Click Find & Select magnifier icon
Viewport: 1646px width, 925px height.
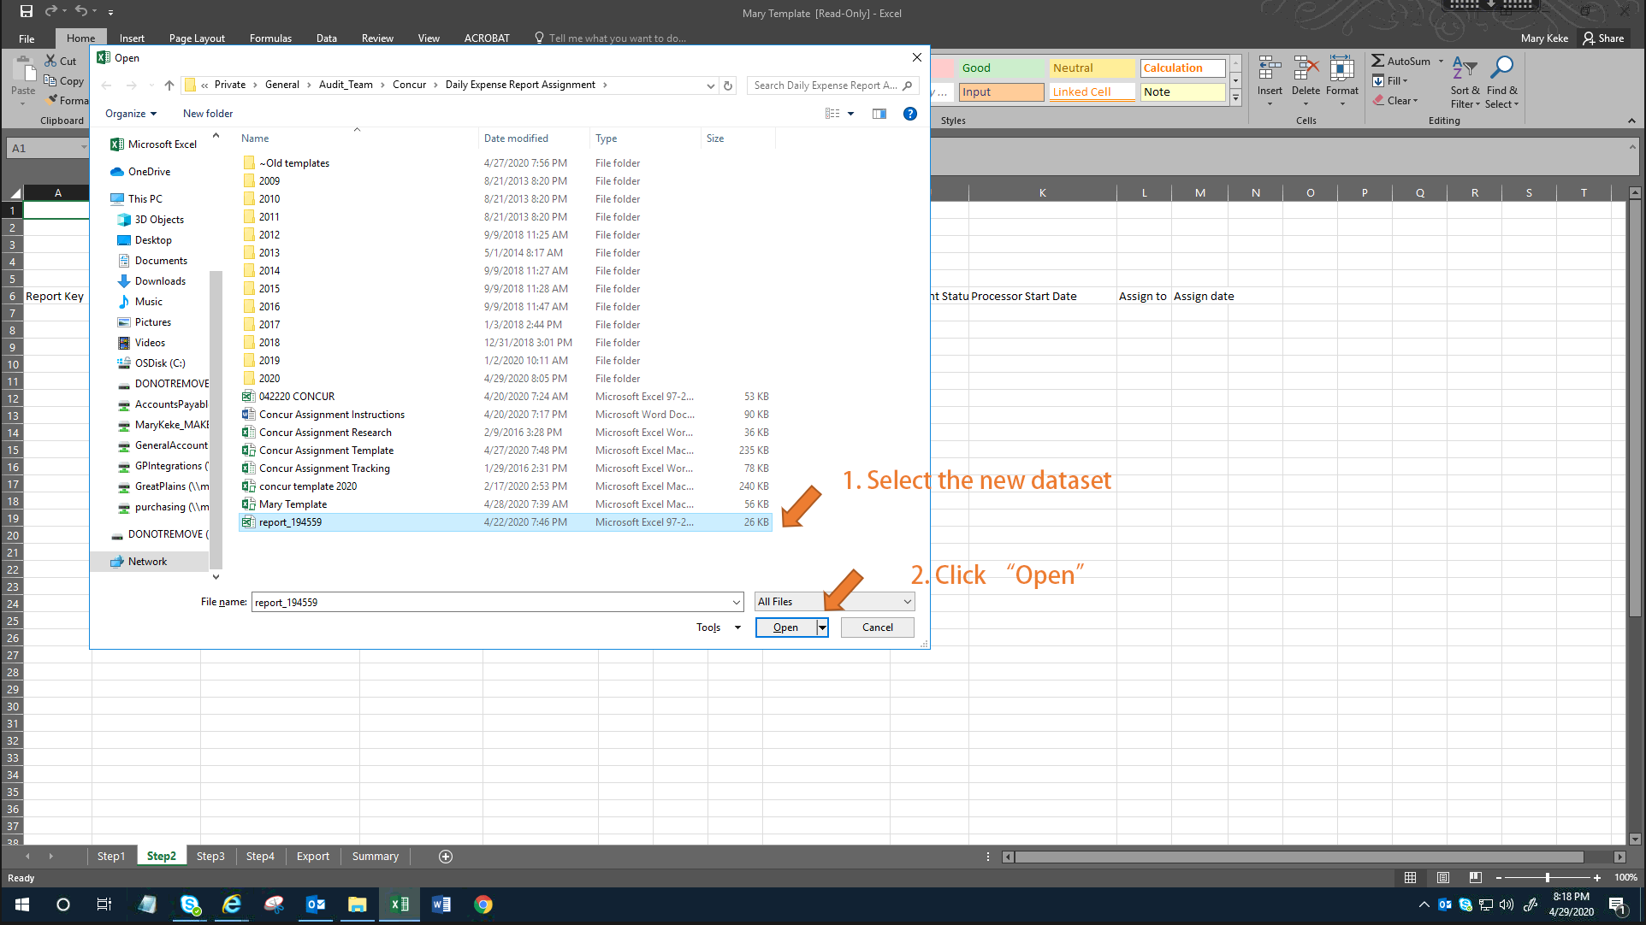pyautogui.click(x=1501, y=68)
